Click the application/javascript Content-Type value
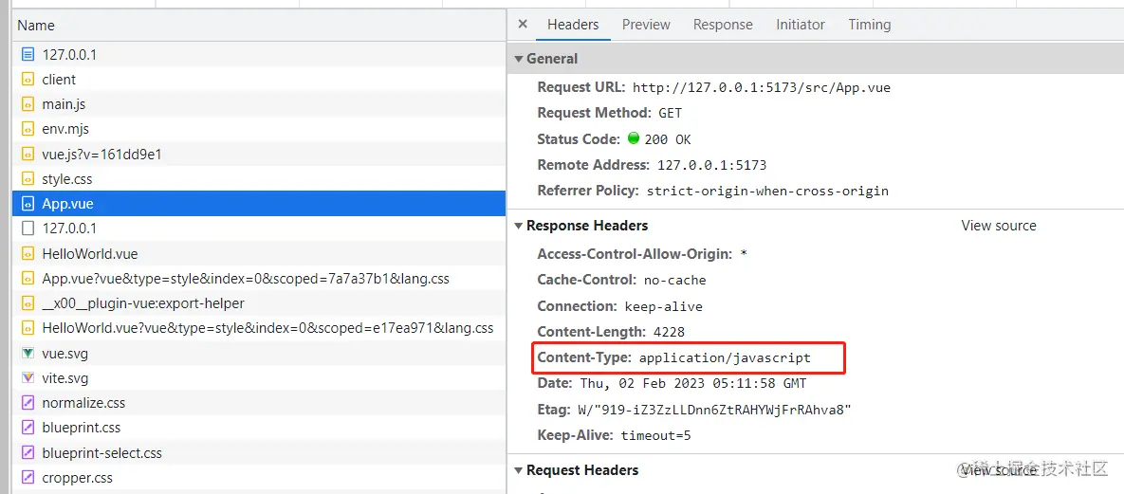The width and height of the screenshot is (1124, 494). pyautogui.click(x=726, y=357)
